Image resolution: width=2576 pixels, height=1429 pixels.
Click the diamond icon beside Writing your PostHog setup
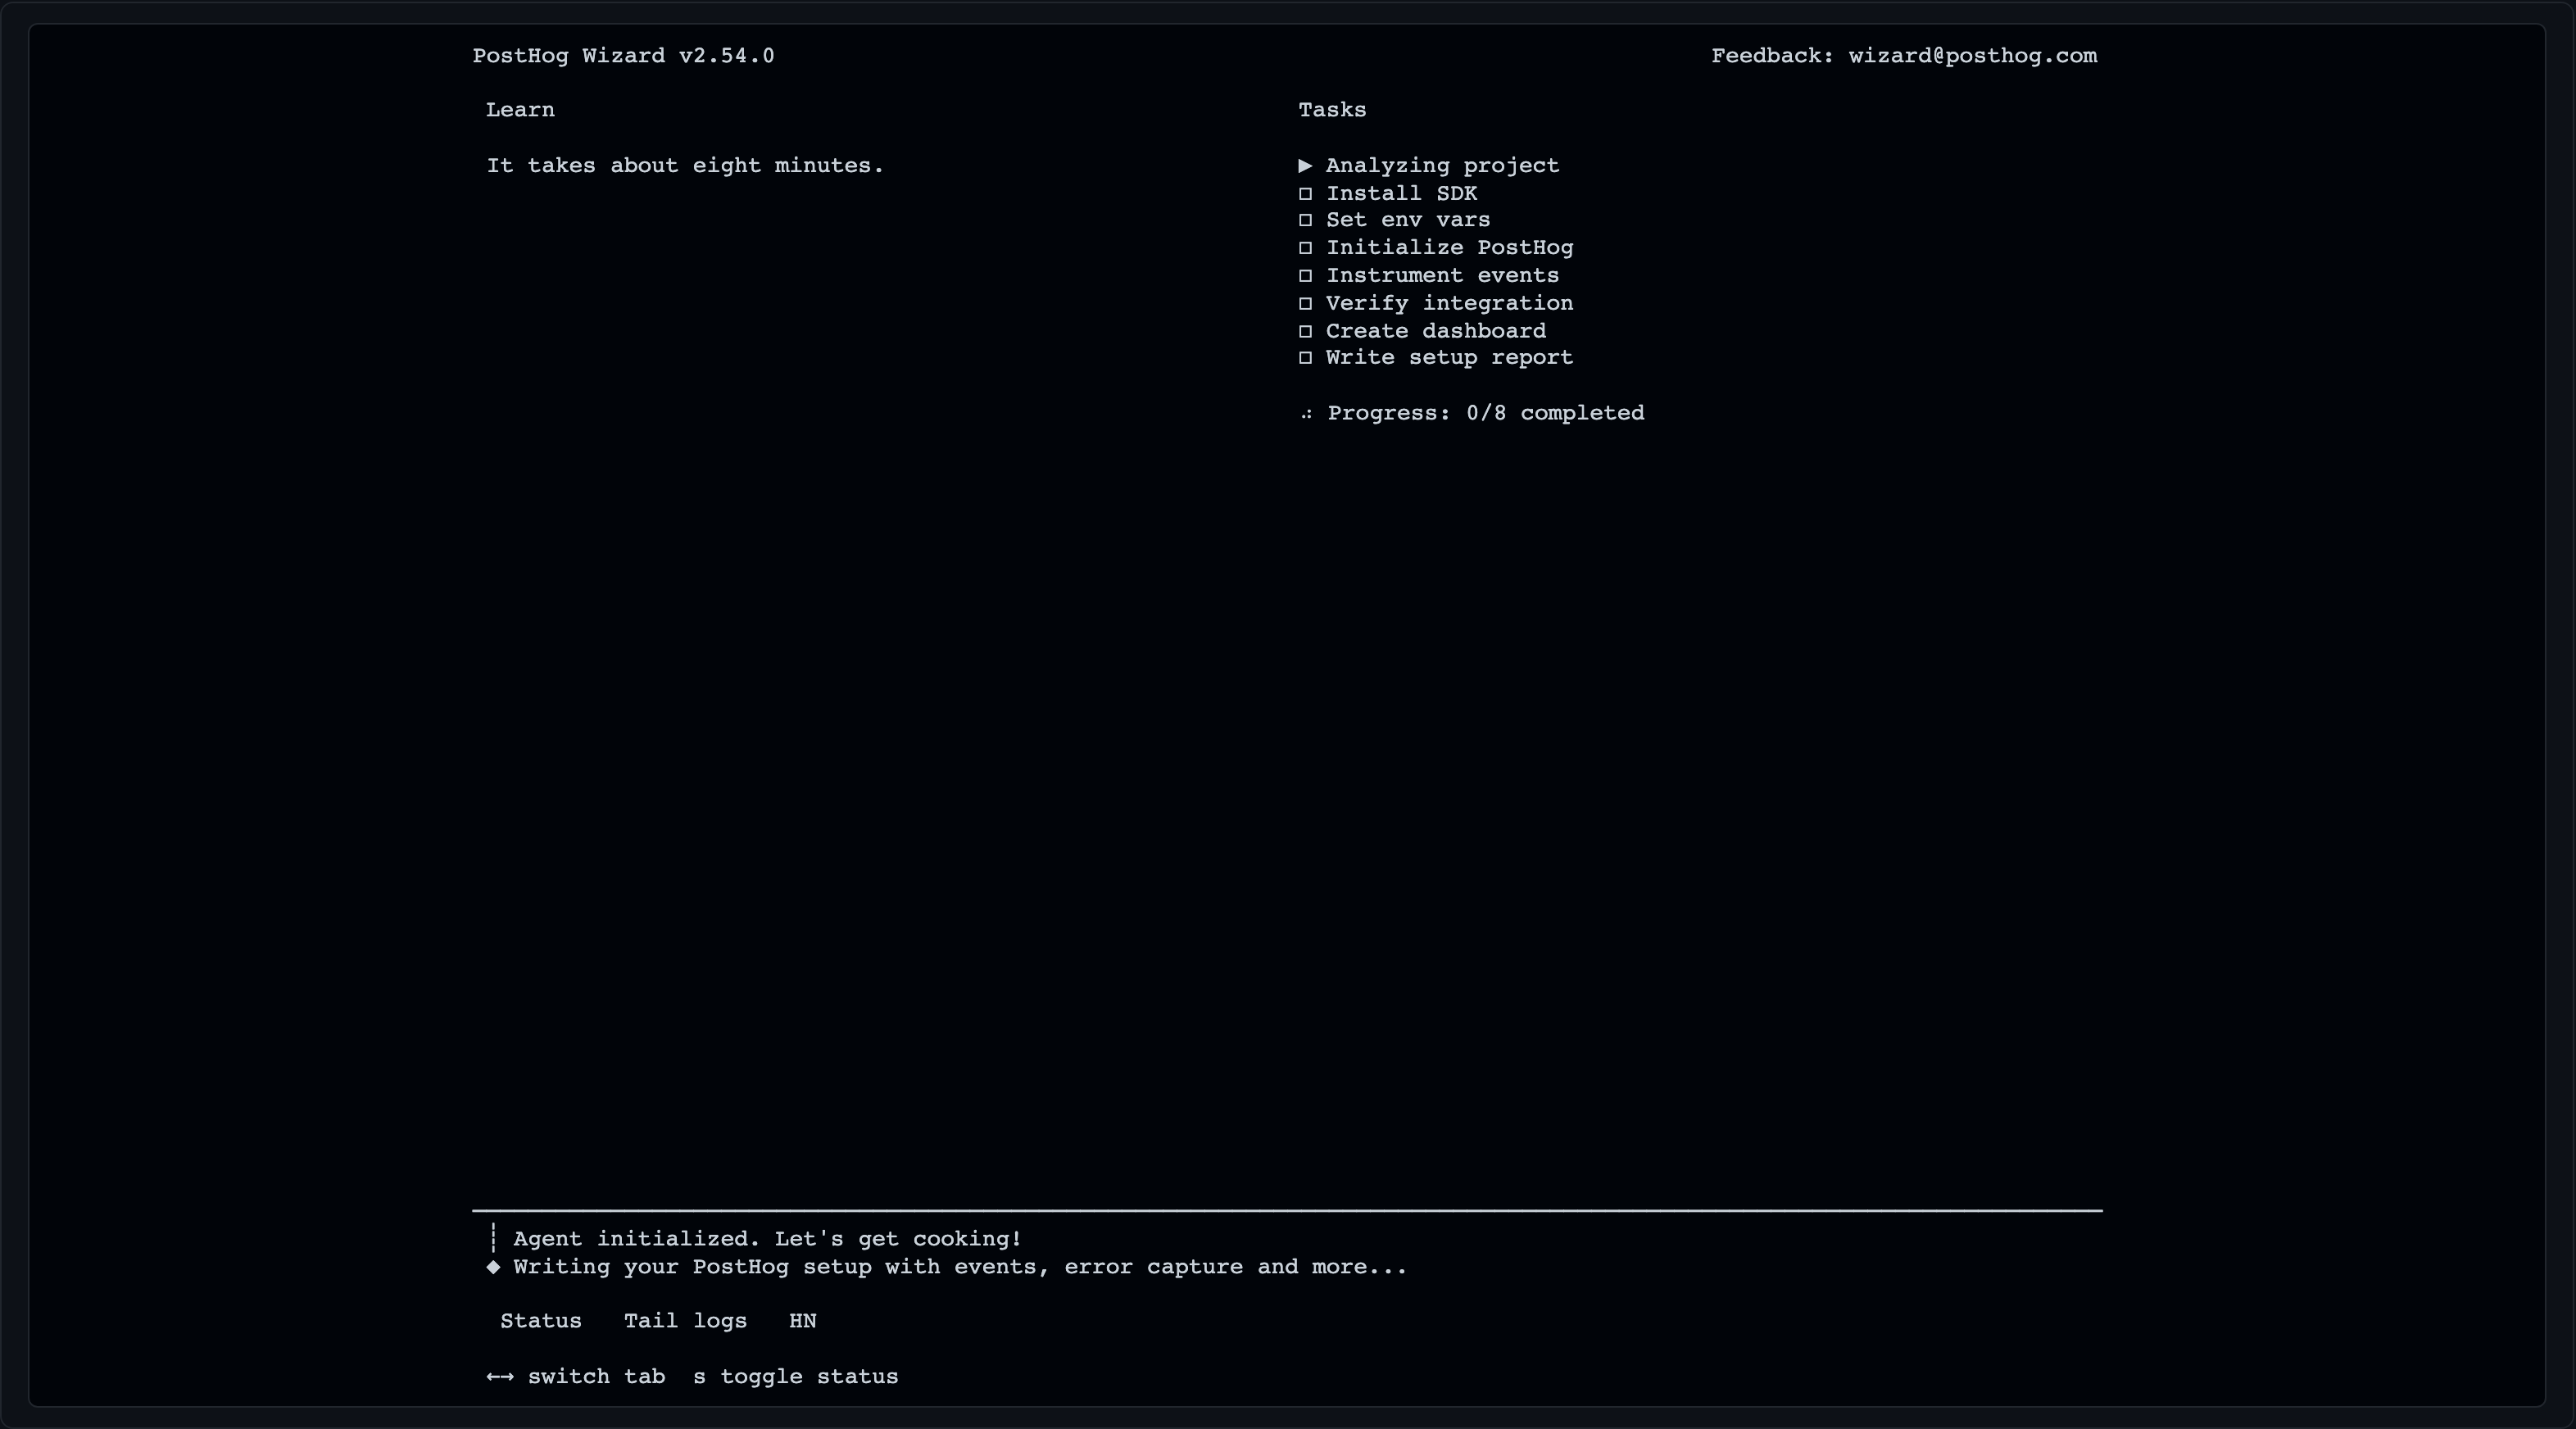point(493,1267)
